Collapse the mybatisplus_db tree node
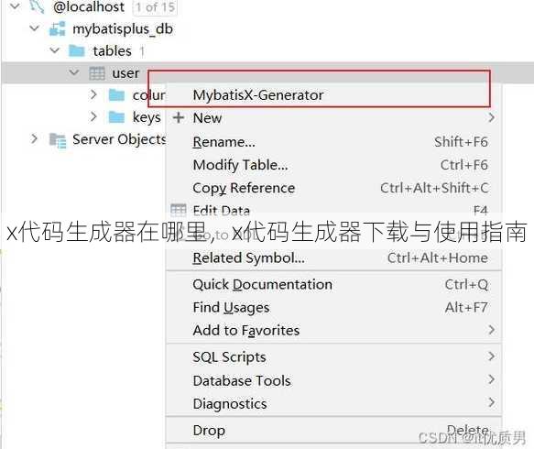 click(x=35, y=28)
